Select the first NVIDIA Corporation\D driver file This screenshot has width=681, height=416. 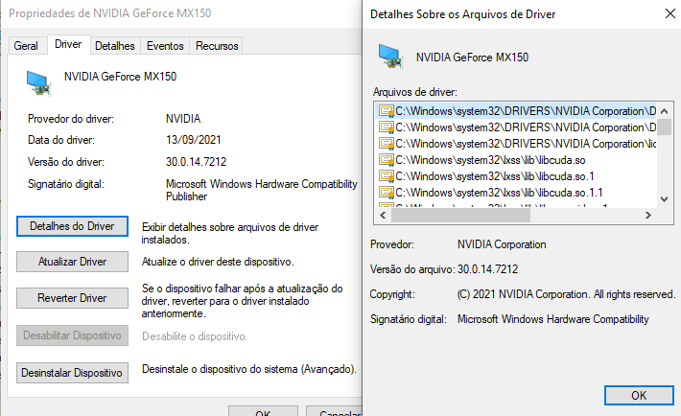[516, 111]
